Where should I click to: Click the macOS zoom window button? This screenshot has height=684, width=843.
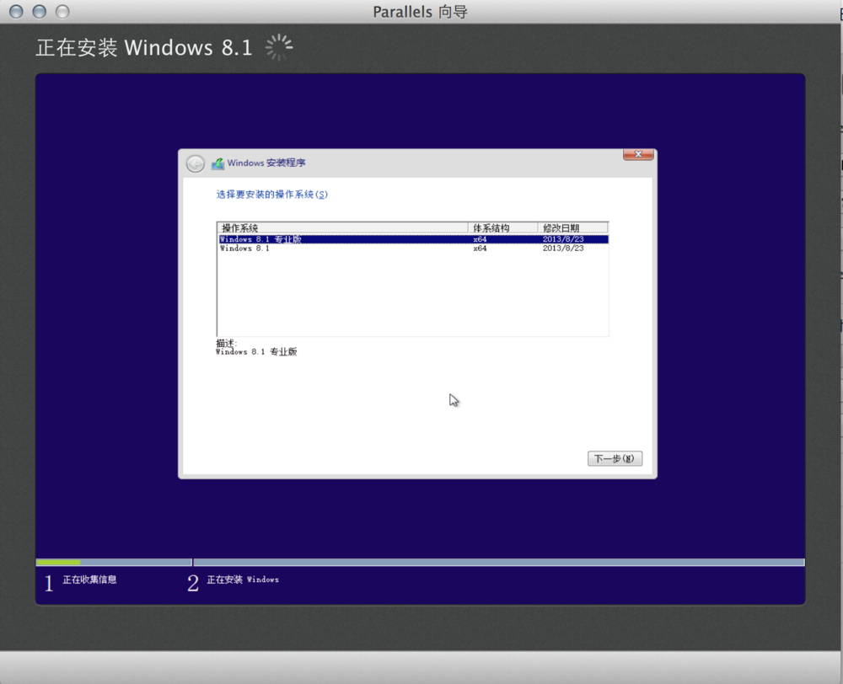(x=62, y=11)
